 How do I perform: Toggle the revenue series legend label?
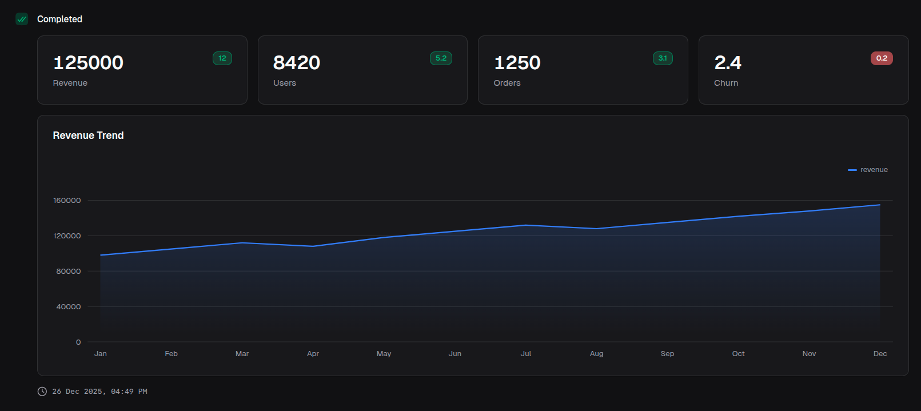tap(874, 170)
